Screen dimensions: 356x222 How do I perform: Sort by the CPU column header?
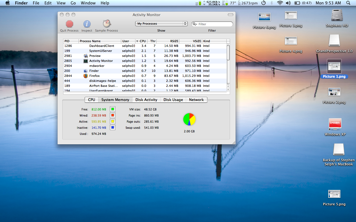pyautogui.click(x=142, y=41)
